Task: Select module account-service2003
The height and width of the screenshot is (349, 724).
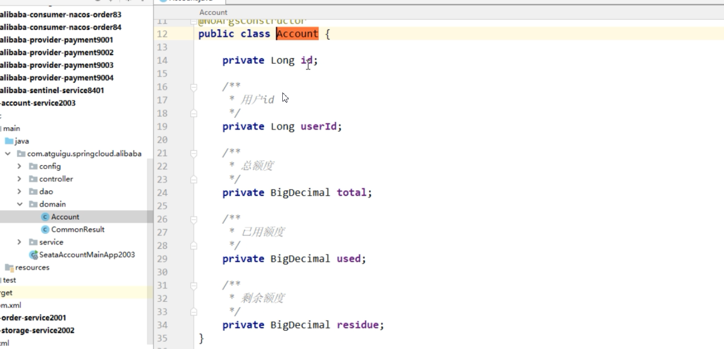Action: tap(38, 103)
